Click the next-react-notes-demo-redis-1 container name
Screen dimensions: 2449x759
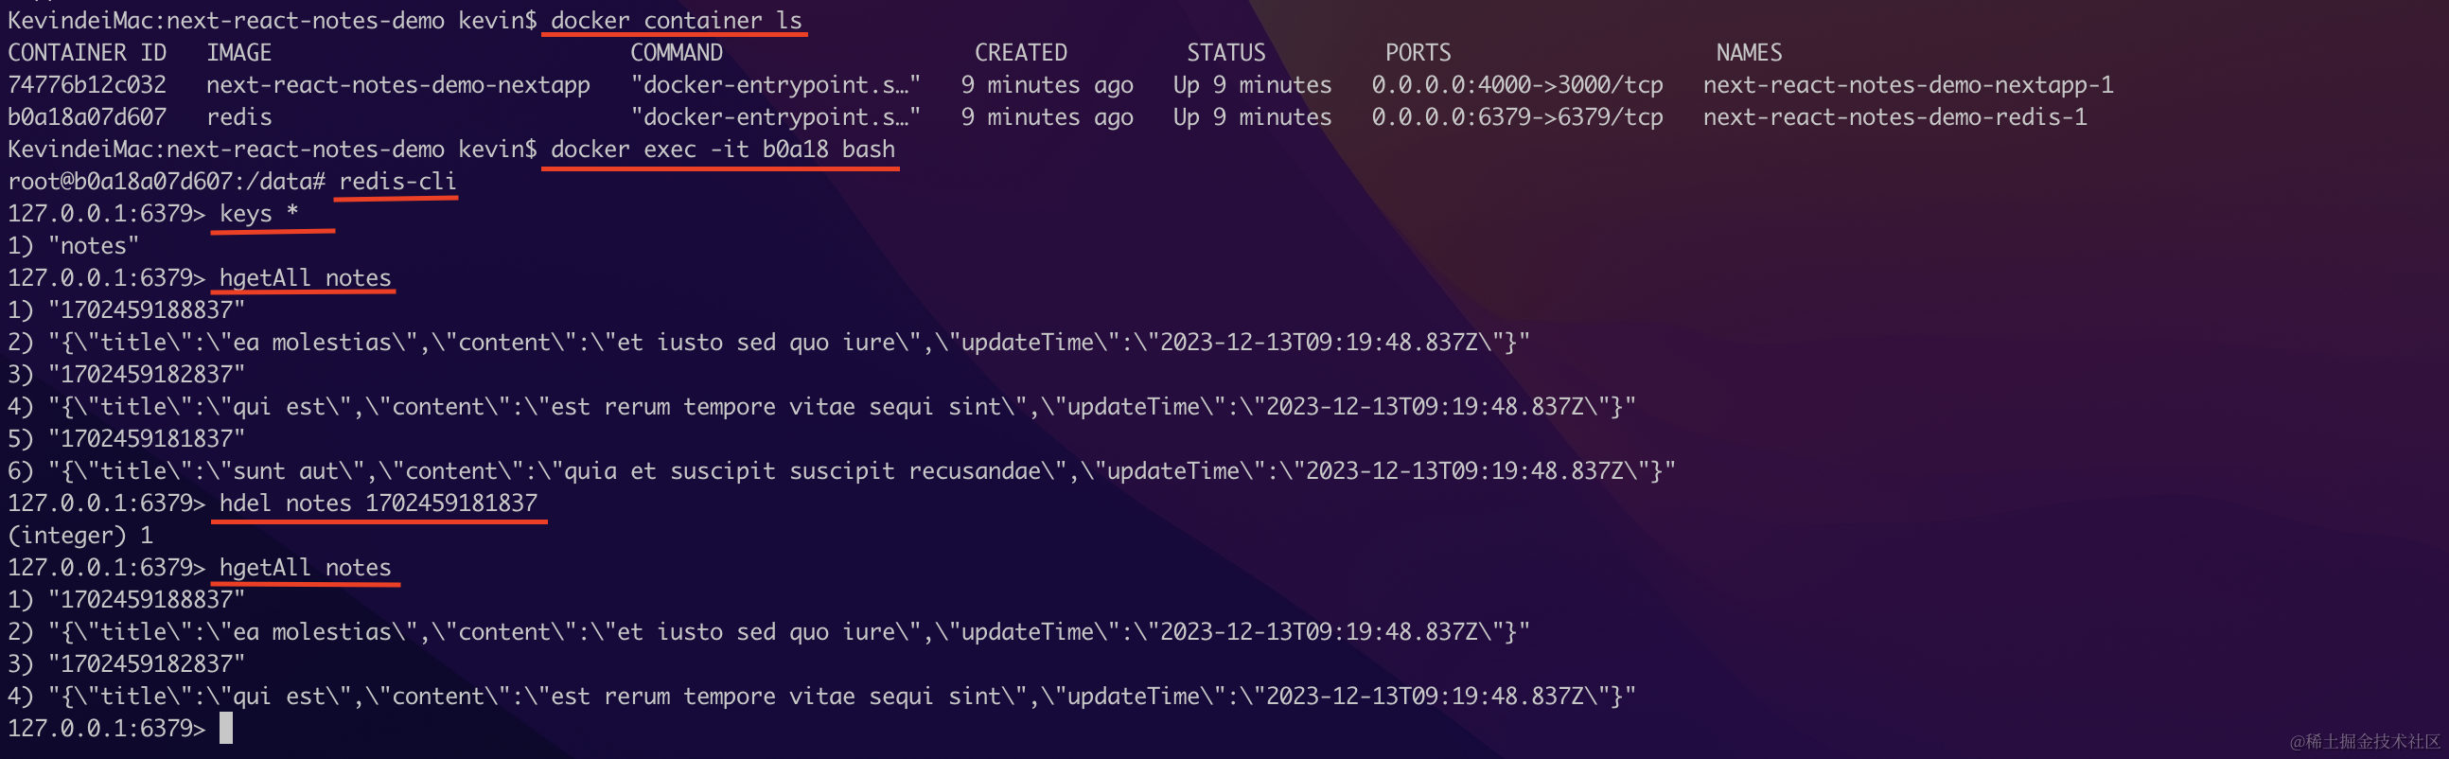tap(1894, 117)
